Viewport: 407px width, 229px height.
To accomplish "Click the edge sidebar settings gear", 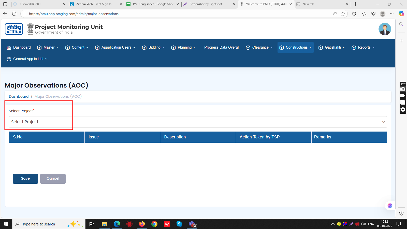I will click(x=401, y=213).
